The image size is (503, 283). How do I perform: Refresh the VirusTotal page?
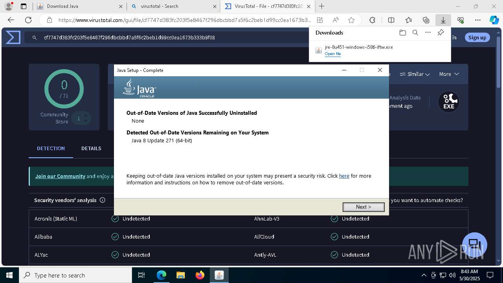[x=28, y=20]
